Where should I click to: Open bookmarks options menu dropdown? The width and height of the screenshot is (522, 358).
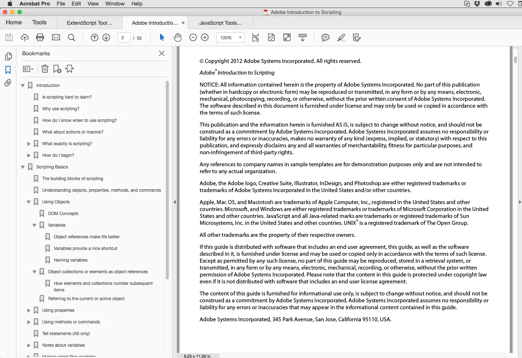click(28, 69)
